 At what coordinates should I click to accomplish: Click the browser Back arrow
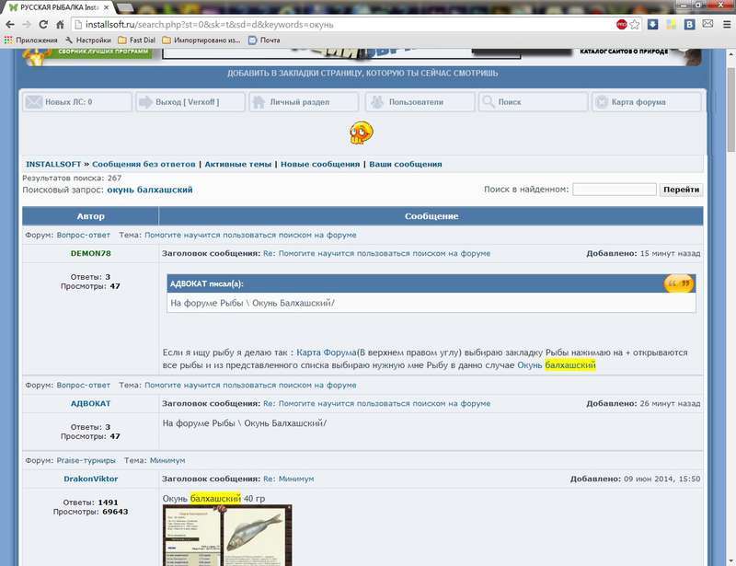10,25
